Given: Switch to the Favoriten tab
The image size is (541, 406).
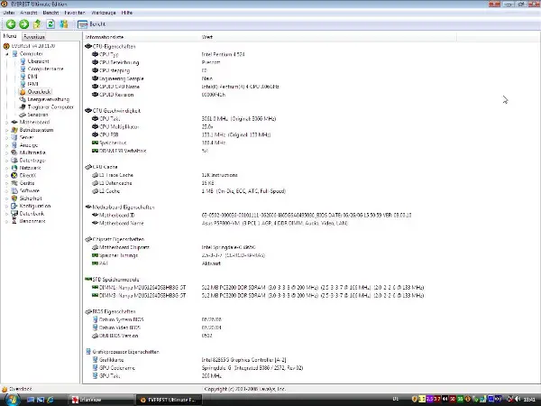Looking at the screenshot, I should 34,36.
